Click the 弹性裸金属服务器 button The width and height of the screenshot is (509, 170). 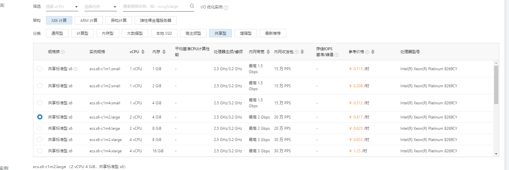155,20
